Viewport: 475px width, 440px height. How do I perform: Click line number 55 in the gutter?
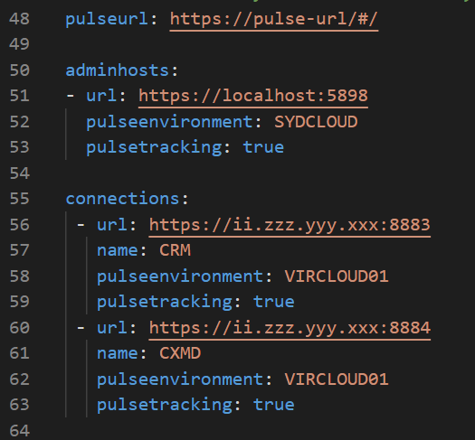(x=19, y=199)
